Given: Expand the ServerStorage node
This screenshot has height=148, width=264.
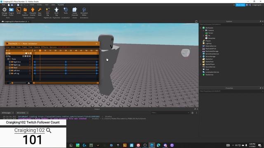Looking at the screenshot, I should [x=201, y=57].
